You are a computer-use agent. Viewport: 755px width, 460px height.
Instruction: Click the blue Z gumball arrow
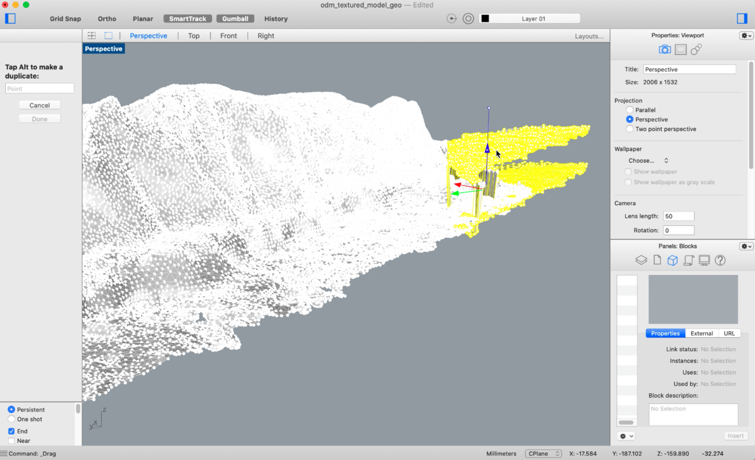(x=487, y=149)
